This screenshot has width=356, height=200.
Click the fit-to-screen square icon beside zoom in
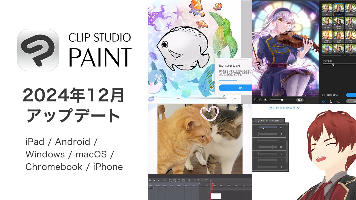[x=266, y=100]
